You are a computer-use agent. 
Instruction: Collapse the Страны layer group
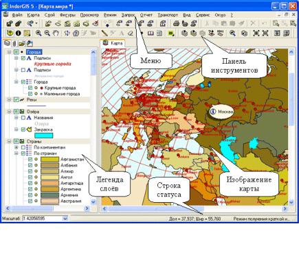pyautogui.click(x=9, y=142)
